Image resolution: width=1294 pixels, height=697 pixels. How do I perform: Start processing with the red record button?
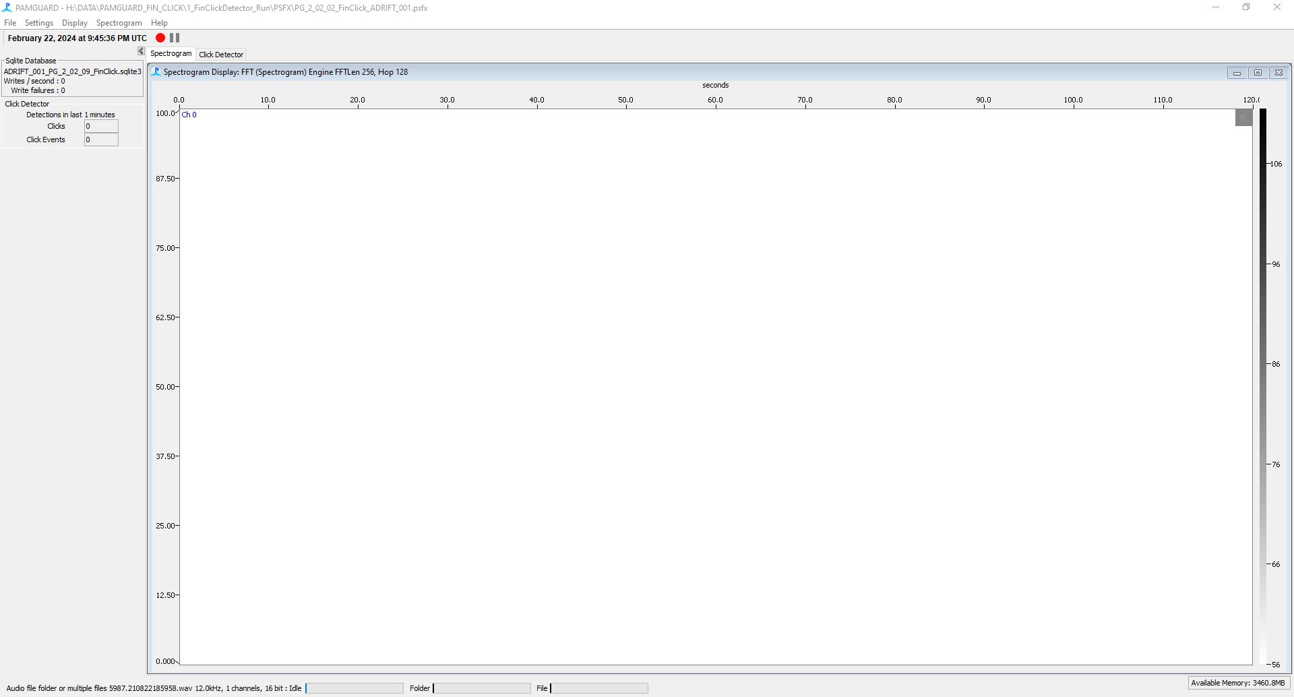(160, 38)
